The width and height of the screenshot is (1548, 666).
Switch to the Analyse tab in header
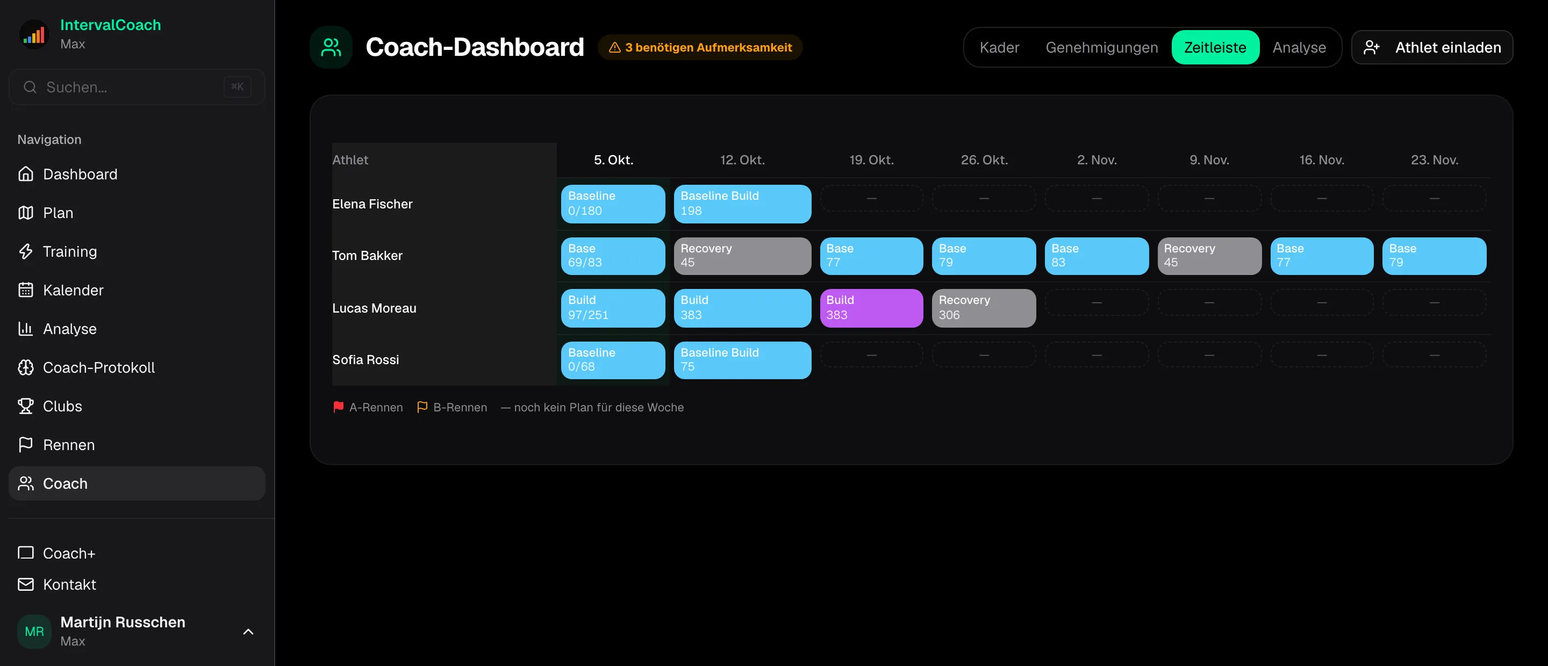point(1299,47)
